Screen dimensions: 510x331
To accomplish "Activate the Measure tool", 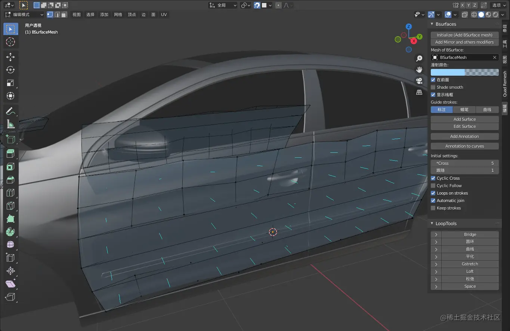I will (10, 123).
